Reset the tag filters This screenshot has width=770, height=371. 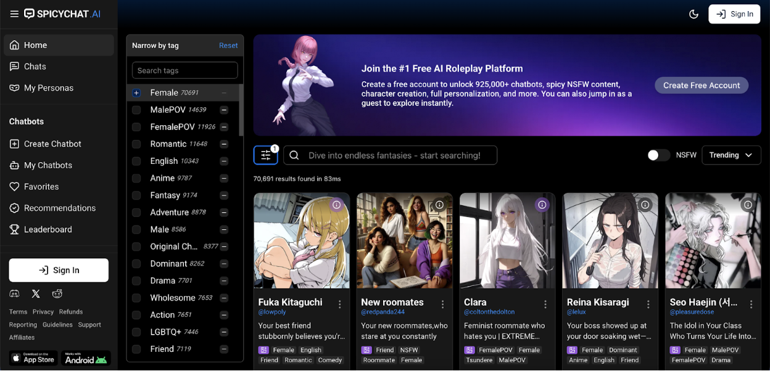tap(228, 46)
